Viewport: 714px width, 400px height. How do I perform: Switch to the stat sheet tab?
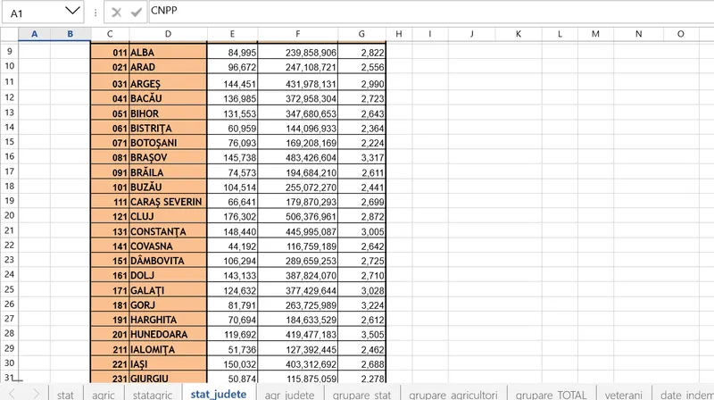pos(65,394)
